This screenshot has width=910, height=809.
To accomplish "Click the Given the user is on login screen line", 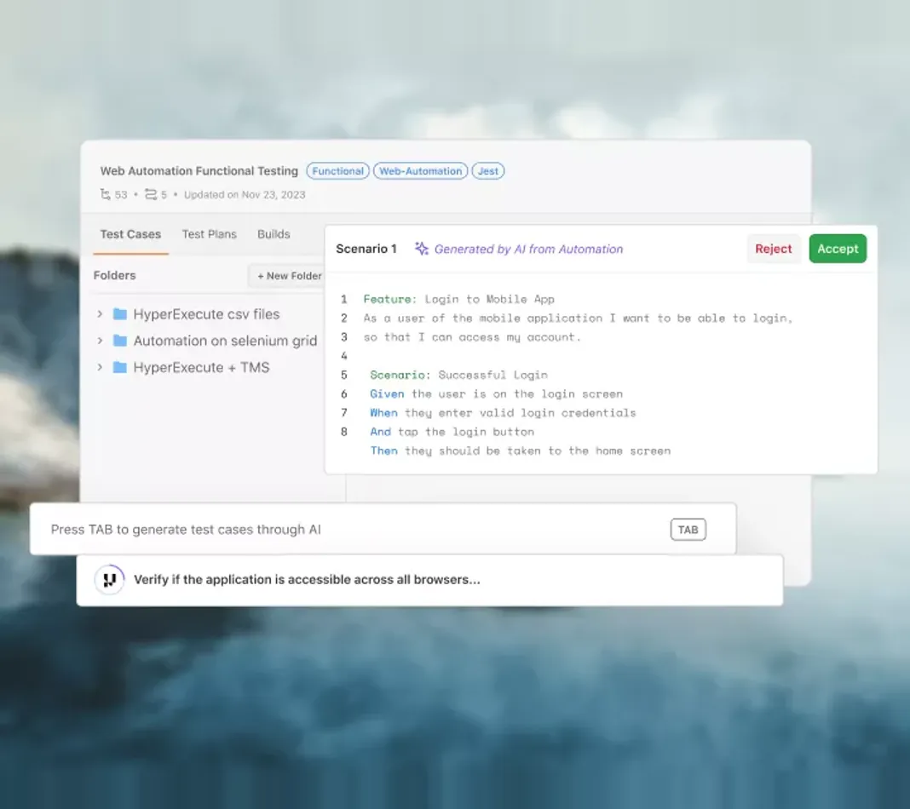I will click(496, 394).
